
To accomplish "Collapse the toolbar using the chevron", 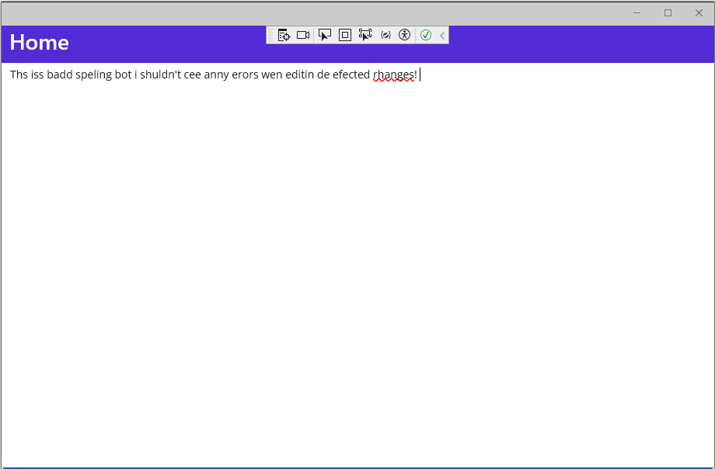I will click(x=441, y=35).
